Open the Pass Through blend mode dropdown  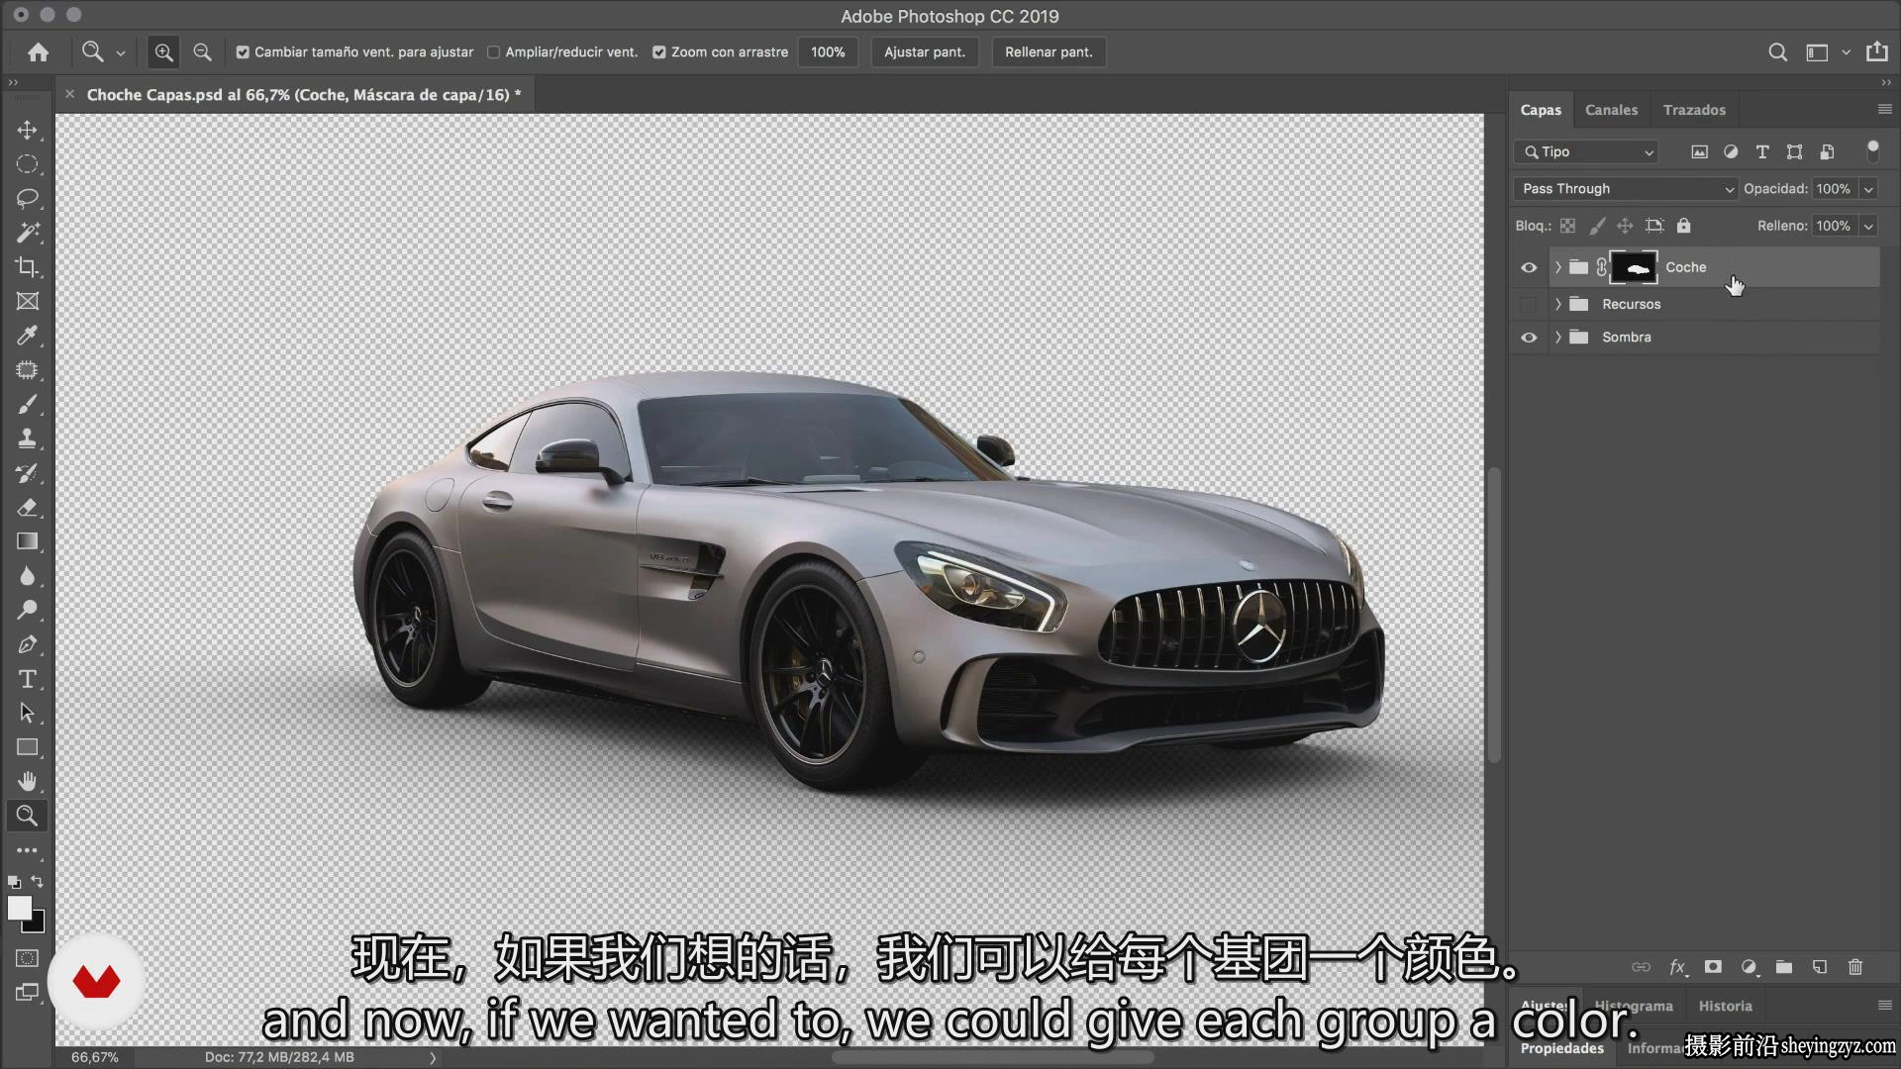coord(1626,189)
